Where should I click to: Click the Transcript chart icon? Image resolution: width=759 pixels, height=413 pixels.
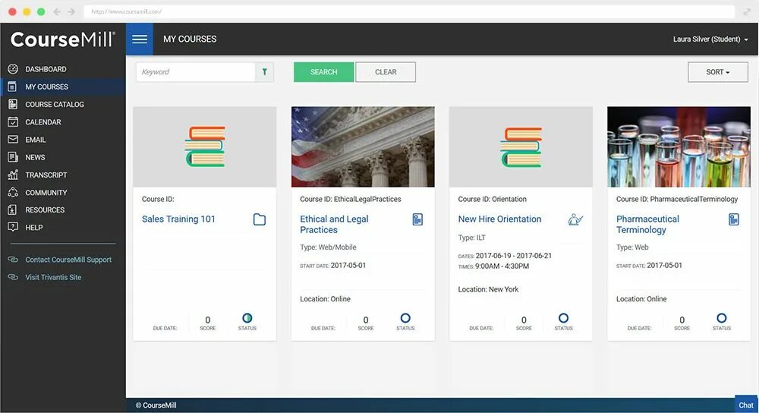pos(13,175)
